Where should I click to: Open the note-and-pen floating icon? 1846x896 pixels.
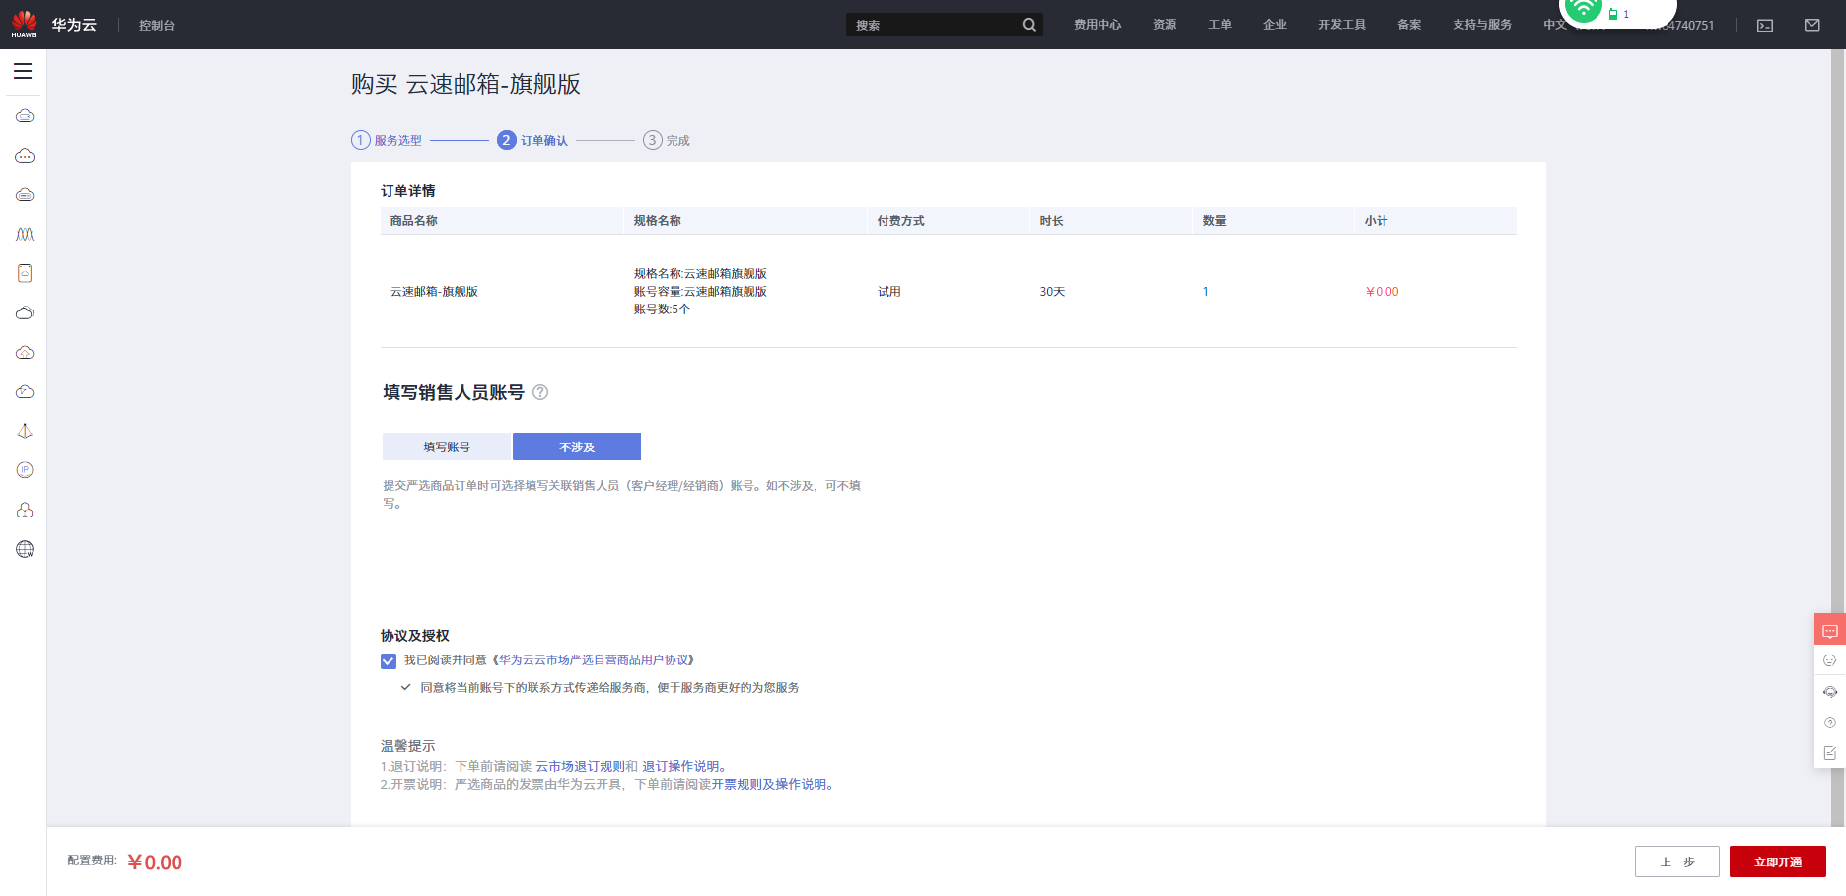tap(1830, 753)
